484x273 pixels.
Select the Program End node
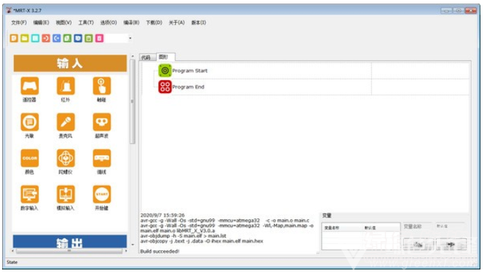[x=188, y=87]
